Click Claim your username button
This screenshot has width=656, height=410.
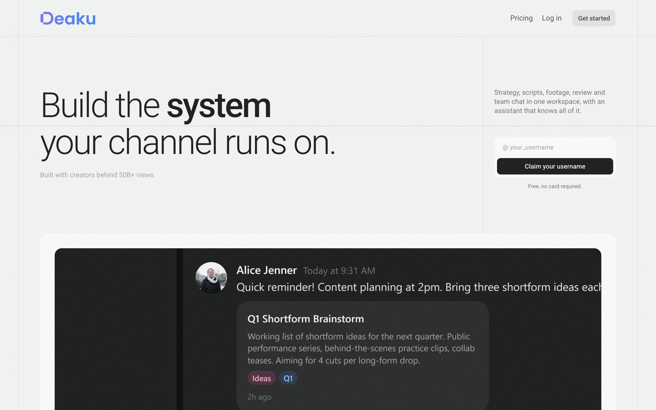(x=555, y=166)
